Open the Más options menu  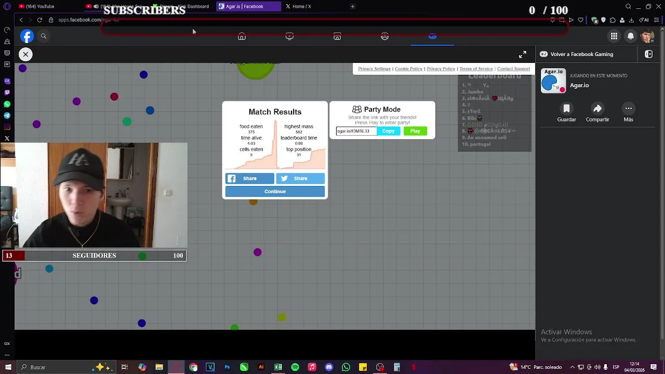628,109
